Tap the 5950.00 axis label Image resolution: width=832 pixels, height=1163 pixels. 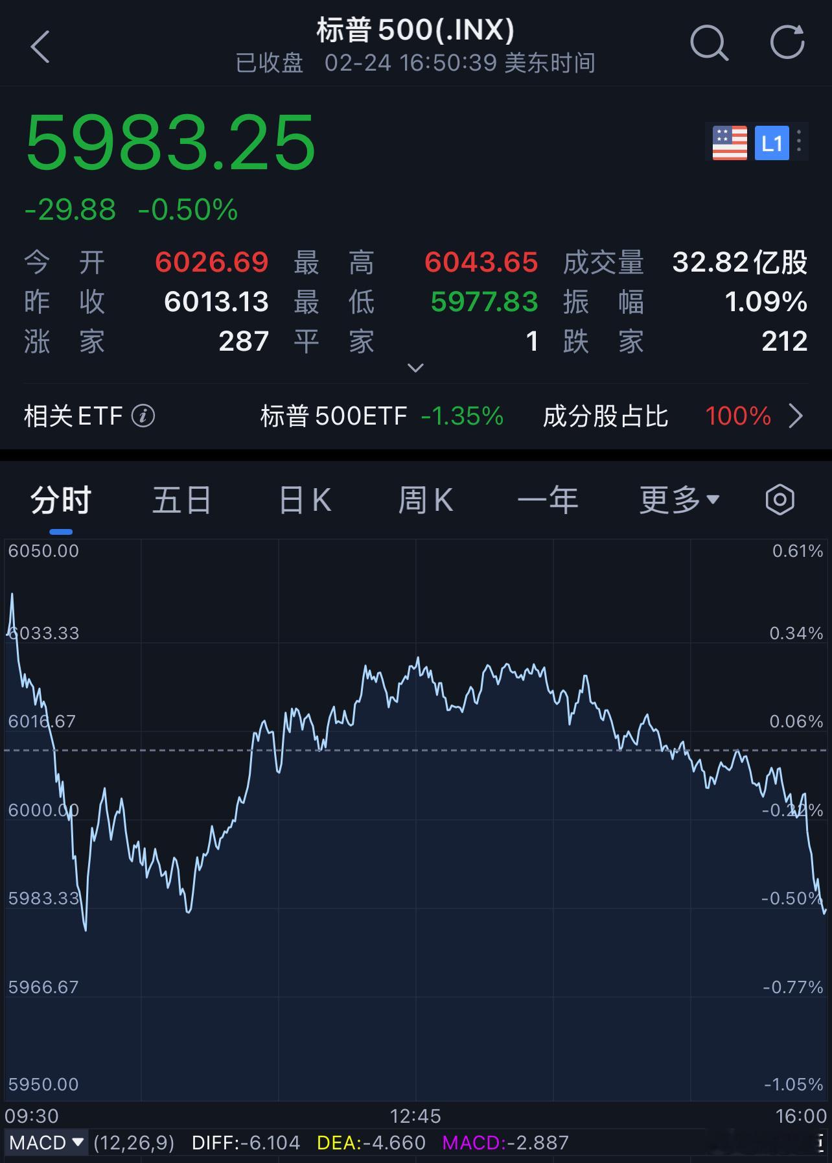point(43,1084)
